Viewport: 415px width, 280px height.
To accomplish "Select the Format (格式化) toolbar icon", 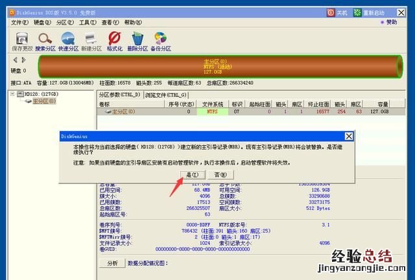I will point(115,41).
